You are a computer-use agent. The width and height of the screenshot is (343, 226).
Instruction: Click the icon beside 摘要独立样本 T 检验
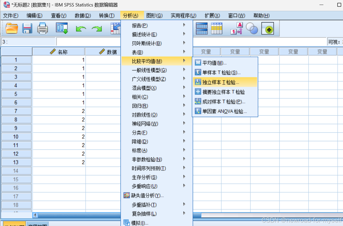(x=198, y=92)
